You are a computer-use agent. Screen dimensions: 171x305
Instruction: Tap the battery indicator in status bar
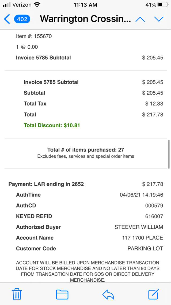163,5
